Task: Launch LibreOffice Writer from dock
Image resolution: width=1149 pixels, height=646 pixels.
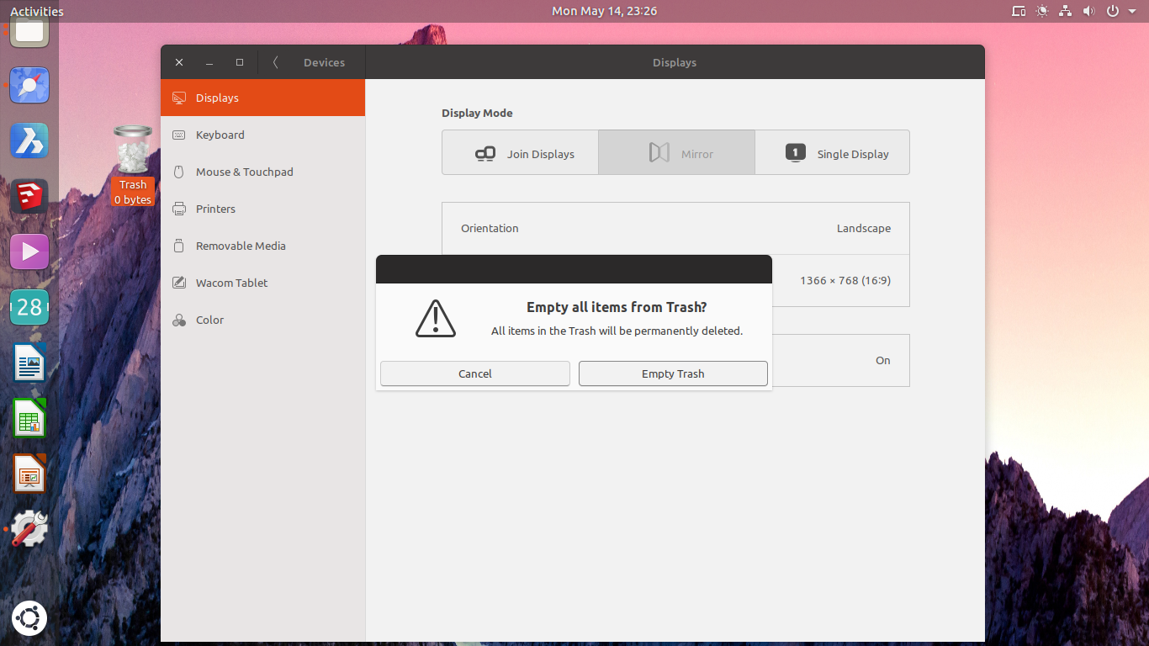Action: click(29, 363)
